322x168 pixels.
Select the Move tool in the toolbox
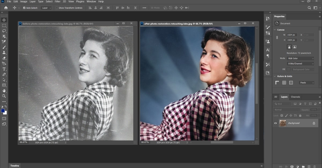pyautogui.click(x=4, y=20)
